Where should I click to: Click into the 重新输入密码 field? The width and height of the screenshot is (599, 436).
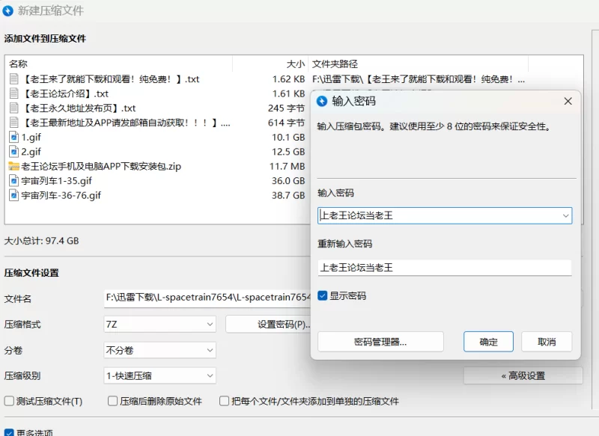click(x=444, y=268)
